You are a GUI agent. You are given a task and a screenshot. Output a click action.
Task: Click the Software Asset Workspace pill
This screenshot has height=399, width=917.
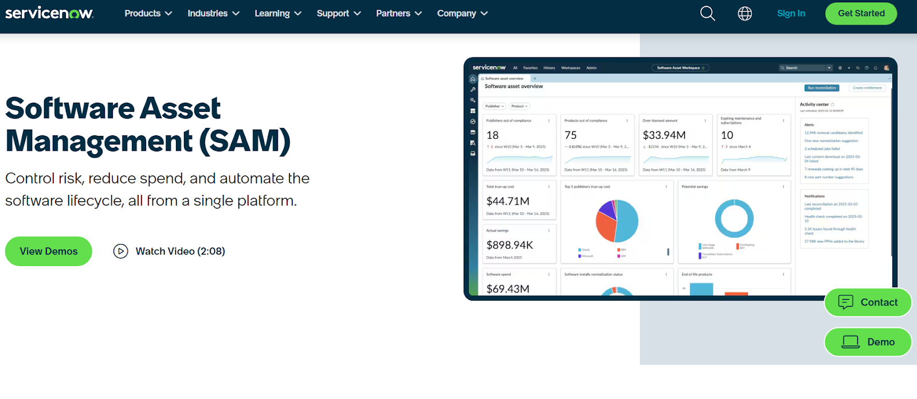pos(681,68)
